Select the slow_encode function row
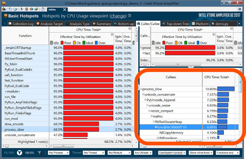Screen dimensions: 246x159 coord(68,124)
